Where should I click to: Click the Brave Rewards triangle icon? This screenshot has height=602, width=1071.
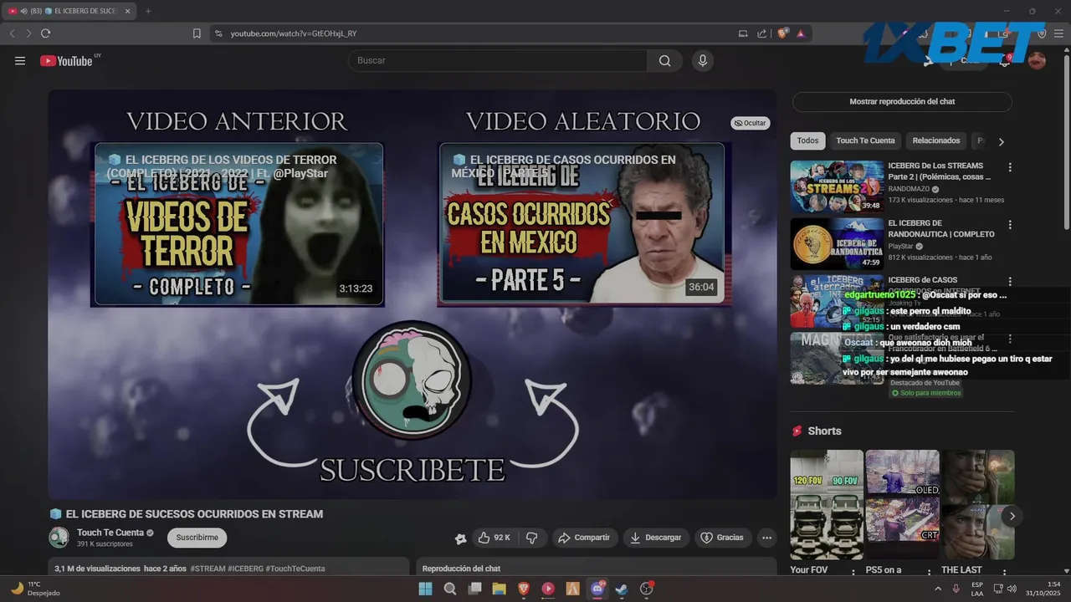801,33
